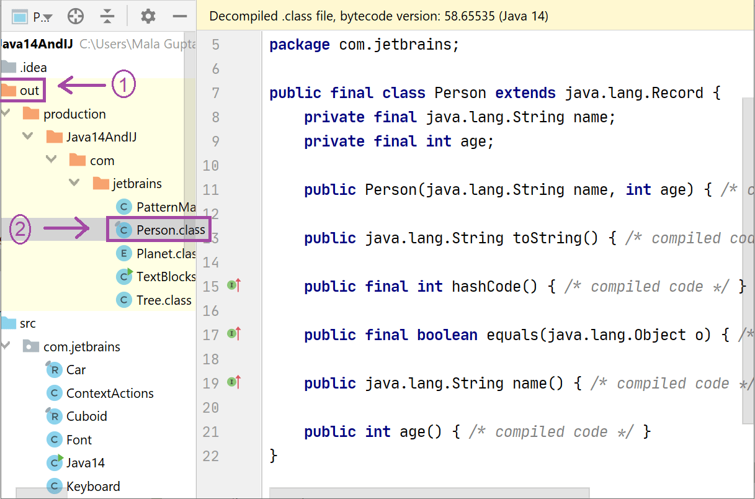This screenshot has width=755, height=499.
Task: Open the Project view selector dropdown
Action: click(32, 17)
